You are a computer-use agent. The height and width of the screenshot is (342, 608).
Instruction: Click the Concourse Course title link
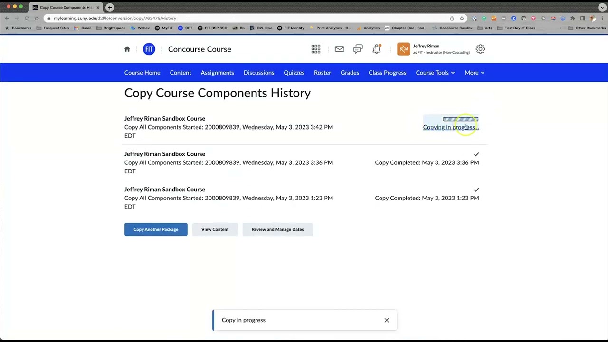point(199,49)
